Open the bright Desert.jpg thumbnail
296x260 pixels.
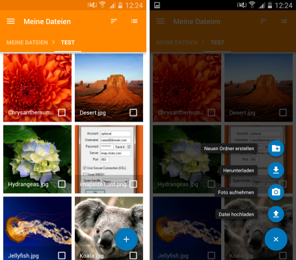[x=109, y=88]
